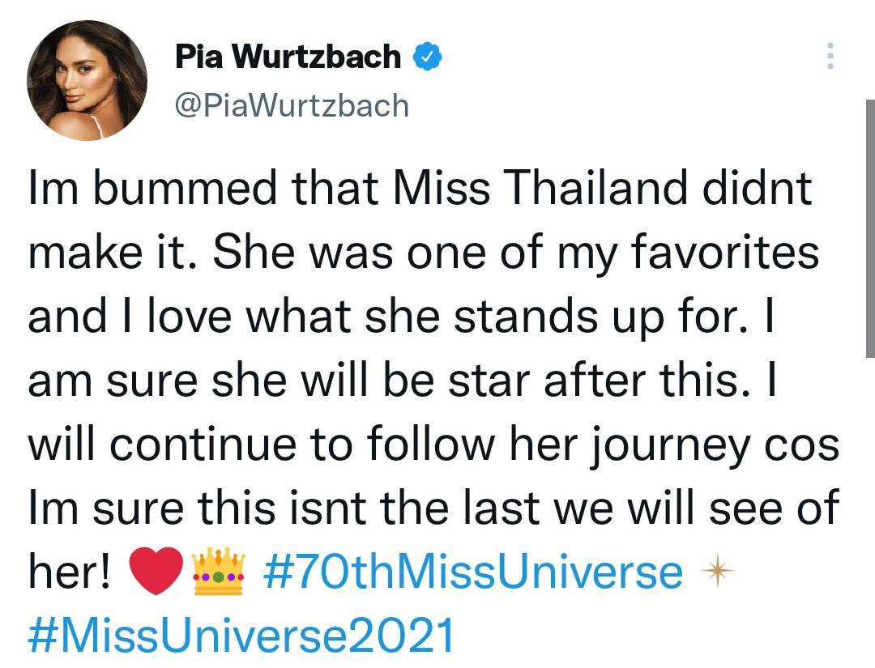Open the three-dot more options menu
Screen dimensions: 875x668
coord(829,56)
